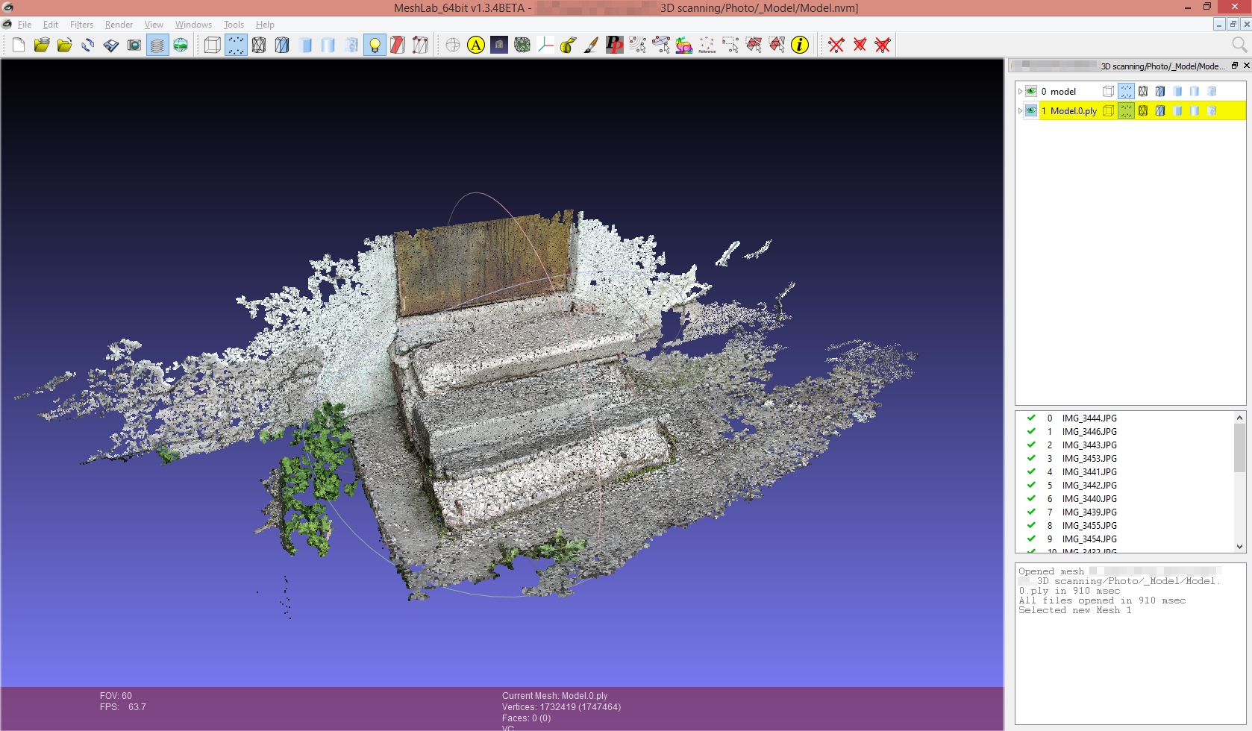Image resolution: width=1252 pixels, height=731 pixels.
Task: Switch to Wireframe render mode in main toolbar
Action: (x=259, y=46)
